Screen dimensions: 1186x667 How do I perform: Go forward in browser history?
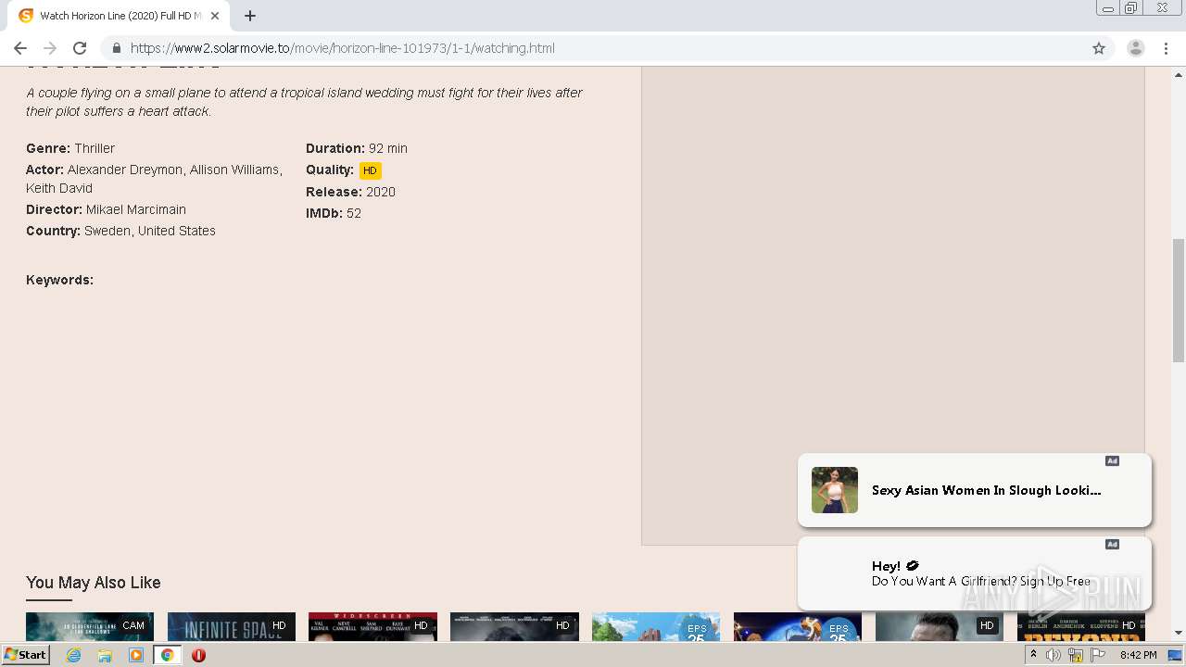point(50,48)
